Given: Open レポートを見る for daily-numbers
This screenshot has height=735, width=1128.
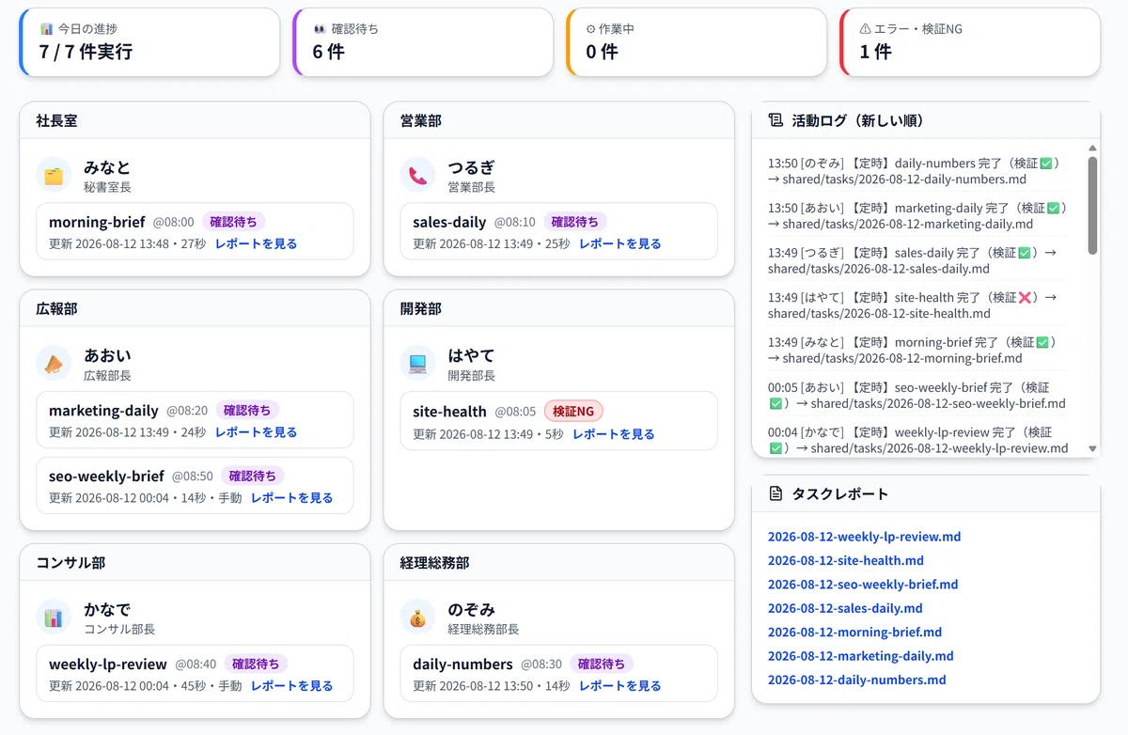Looking at the screenshot, I should [619, 686].
